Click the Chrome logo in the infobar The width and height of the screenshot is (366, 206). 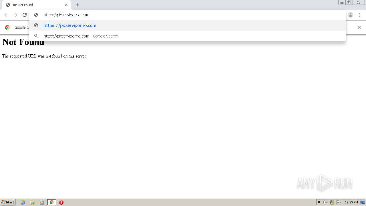(7, 27)
